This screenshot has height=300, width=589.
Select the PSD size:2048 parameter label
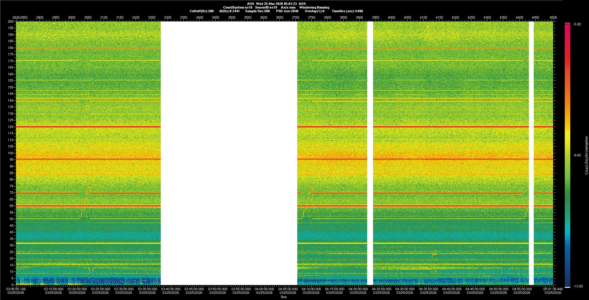(x=287, y=11)
